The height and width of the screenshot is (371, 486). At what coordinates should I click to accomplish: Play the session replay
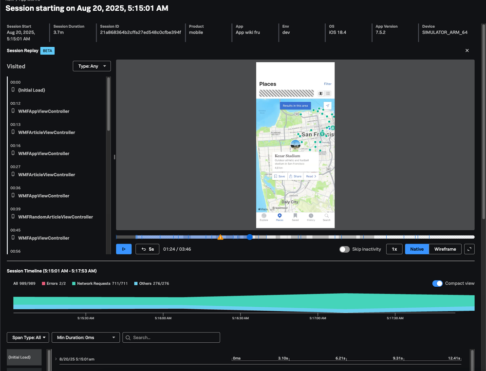pyautogui.click(x=124, y=249)
